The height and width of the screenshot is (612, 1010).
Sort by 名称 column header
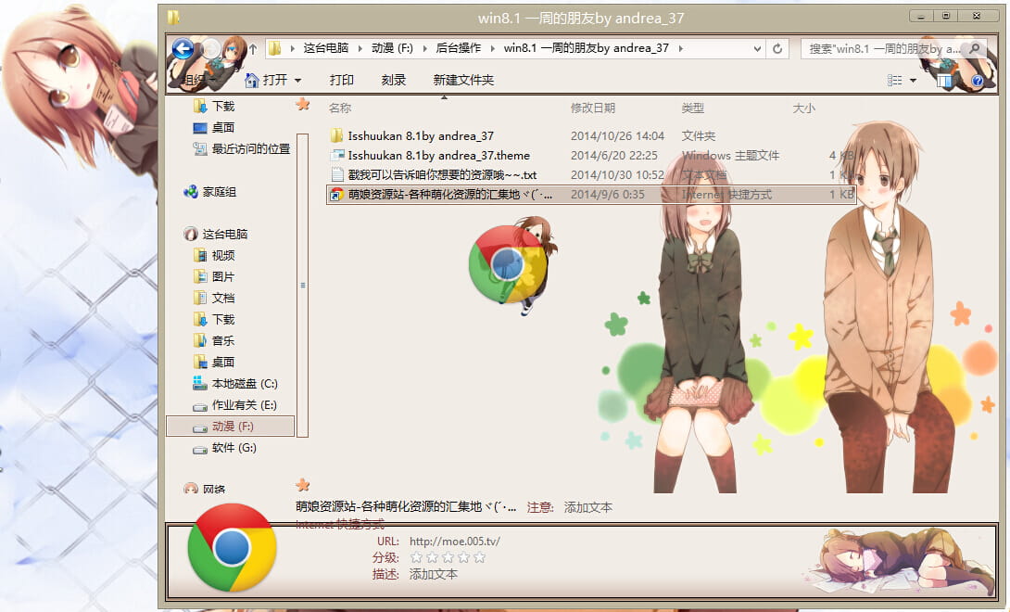pyautogui.click(x=340, y=108)
